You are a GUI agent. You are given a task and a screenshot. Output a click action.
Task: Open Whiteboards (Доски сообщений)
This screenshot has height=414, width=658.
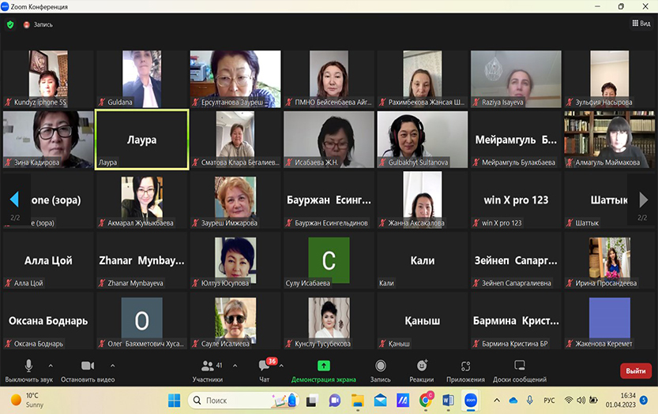pyautogui.click(x=519, y=369)
